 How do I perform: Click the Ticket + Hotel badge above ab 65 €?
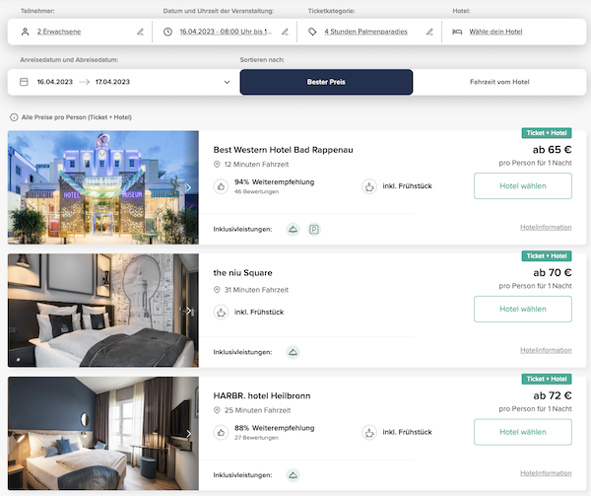coord(547,133)
